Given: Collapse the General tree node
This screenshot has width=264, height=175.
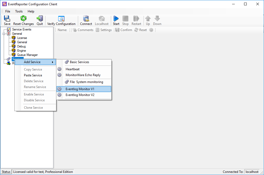Looking at the screenshot, I should (4, 34).
